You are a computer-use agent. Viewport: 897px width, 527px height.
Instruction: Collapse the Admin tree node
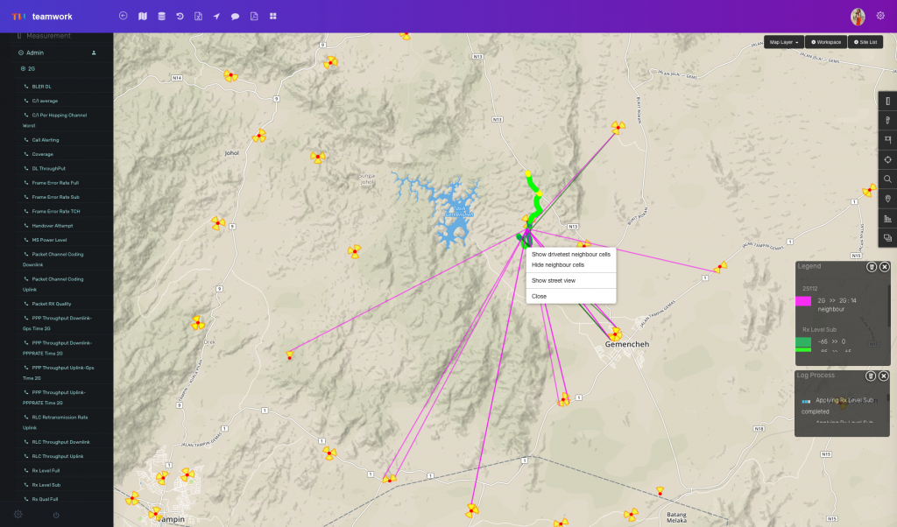click(21, 53)
